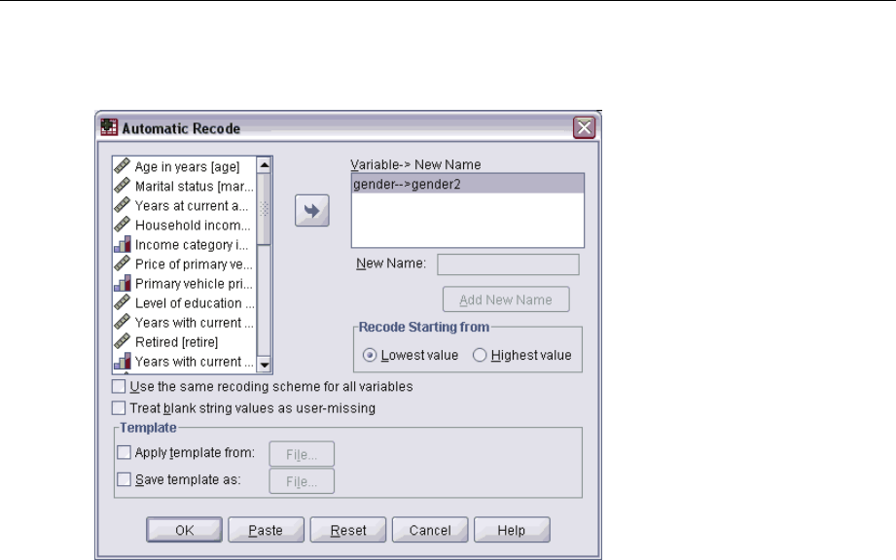Click into the New Name text field

(x=508, y=264)
